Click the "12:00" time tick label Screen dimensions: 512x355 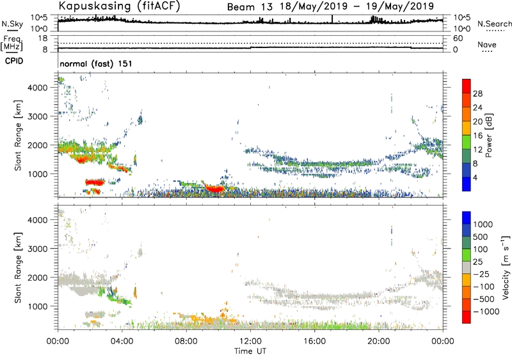250,342
